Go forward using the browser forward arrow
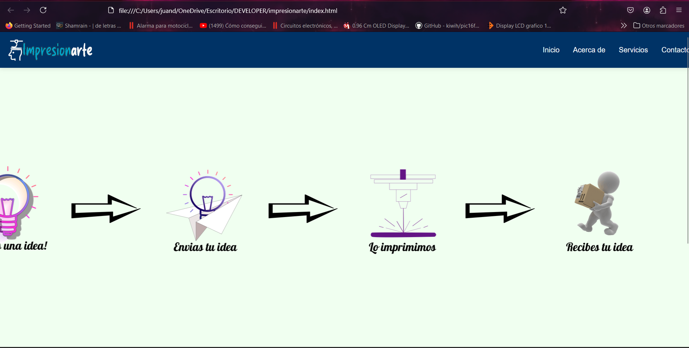Viewport: 689px width, 348px height. coord(27,10)
